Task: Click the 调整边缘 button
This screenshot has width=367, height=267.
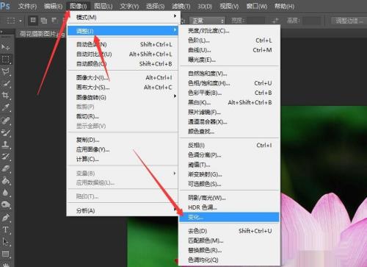Action: pyautogui.click(x=349, y=21)
